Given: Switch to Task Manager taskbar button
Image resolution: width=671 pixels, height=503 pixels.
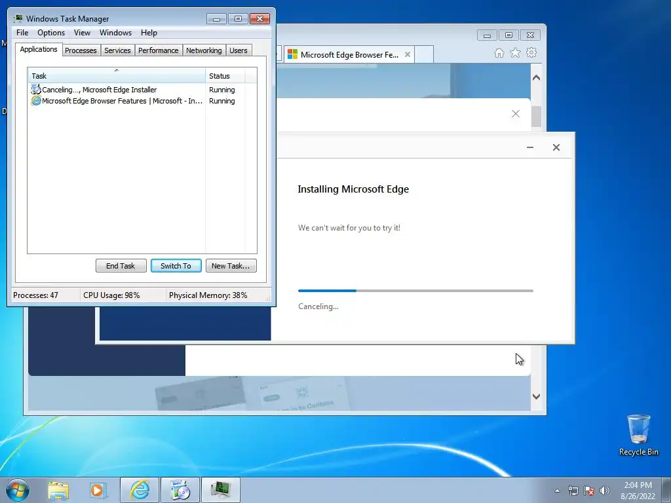Looking at the screenshot, I should pyautogui.click(x=221, y=490).
